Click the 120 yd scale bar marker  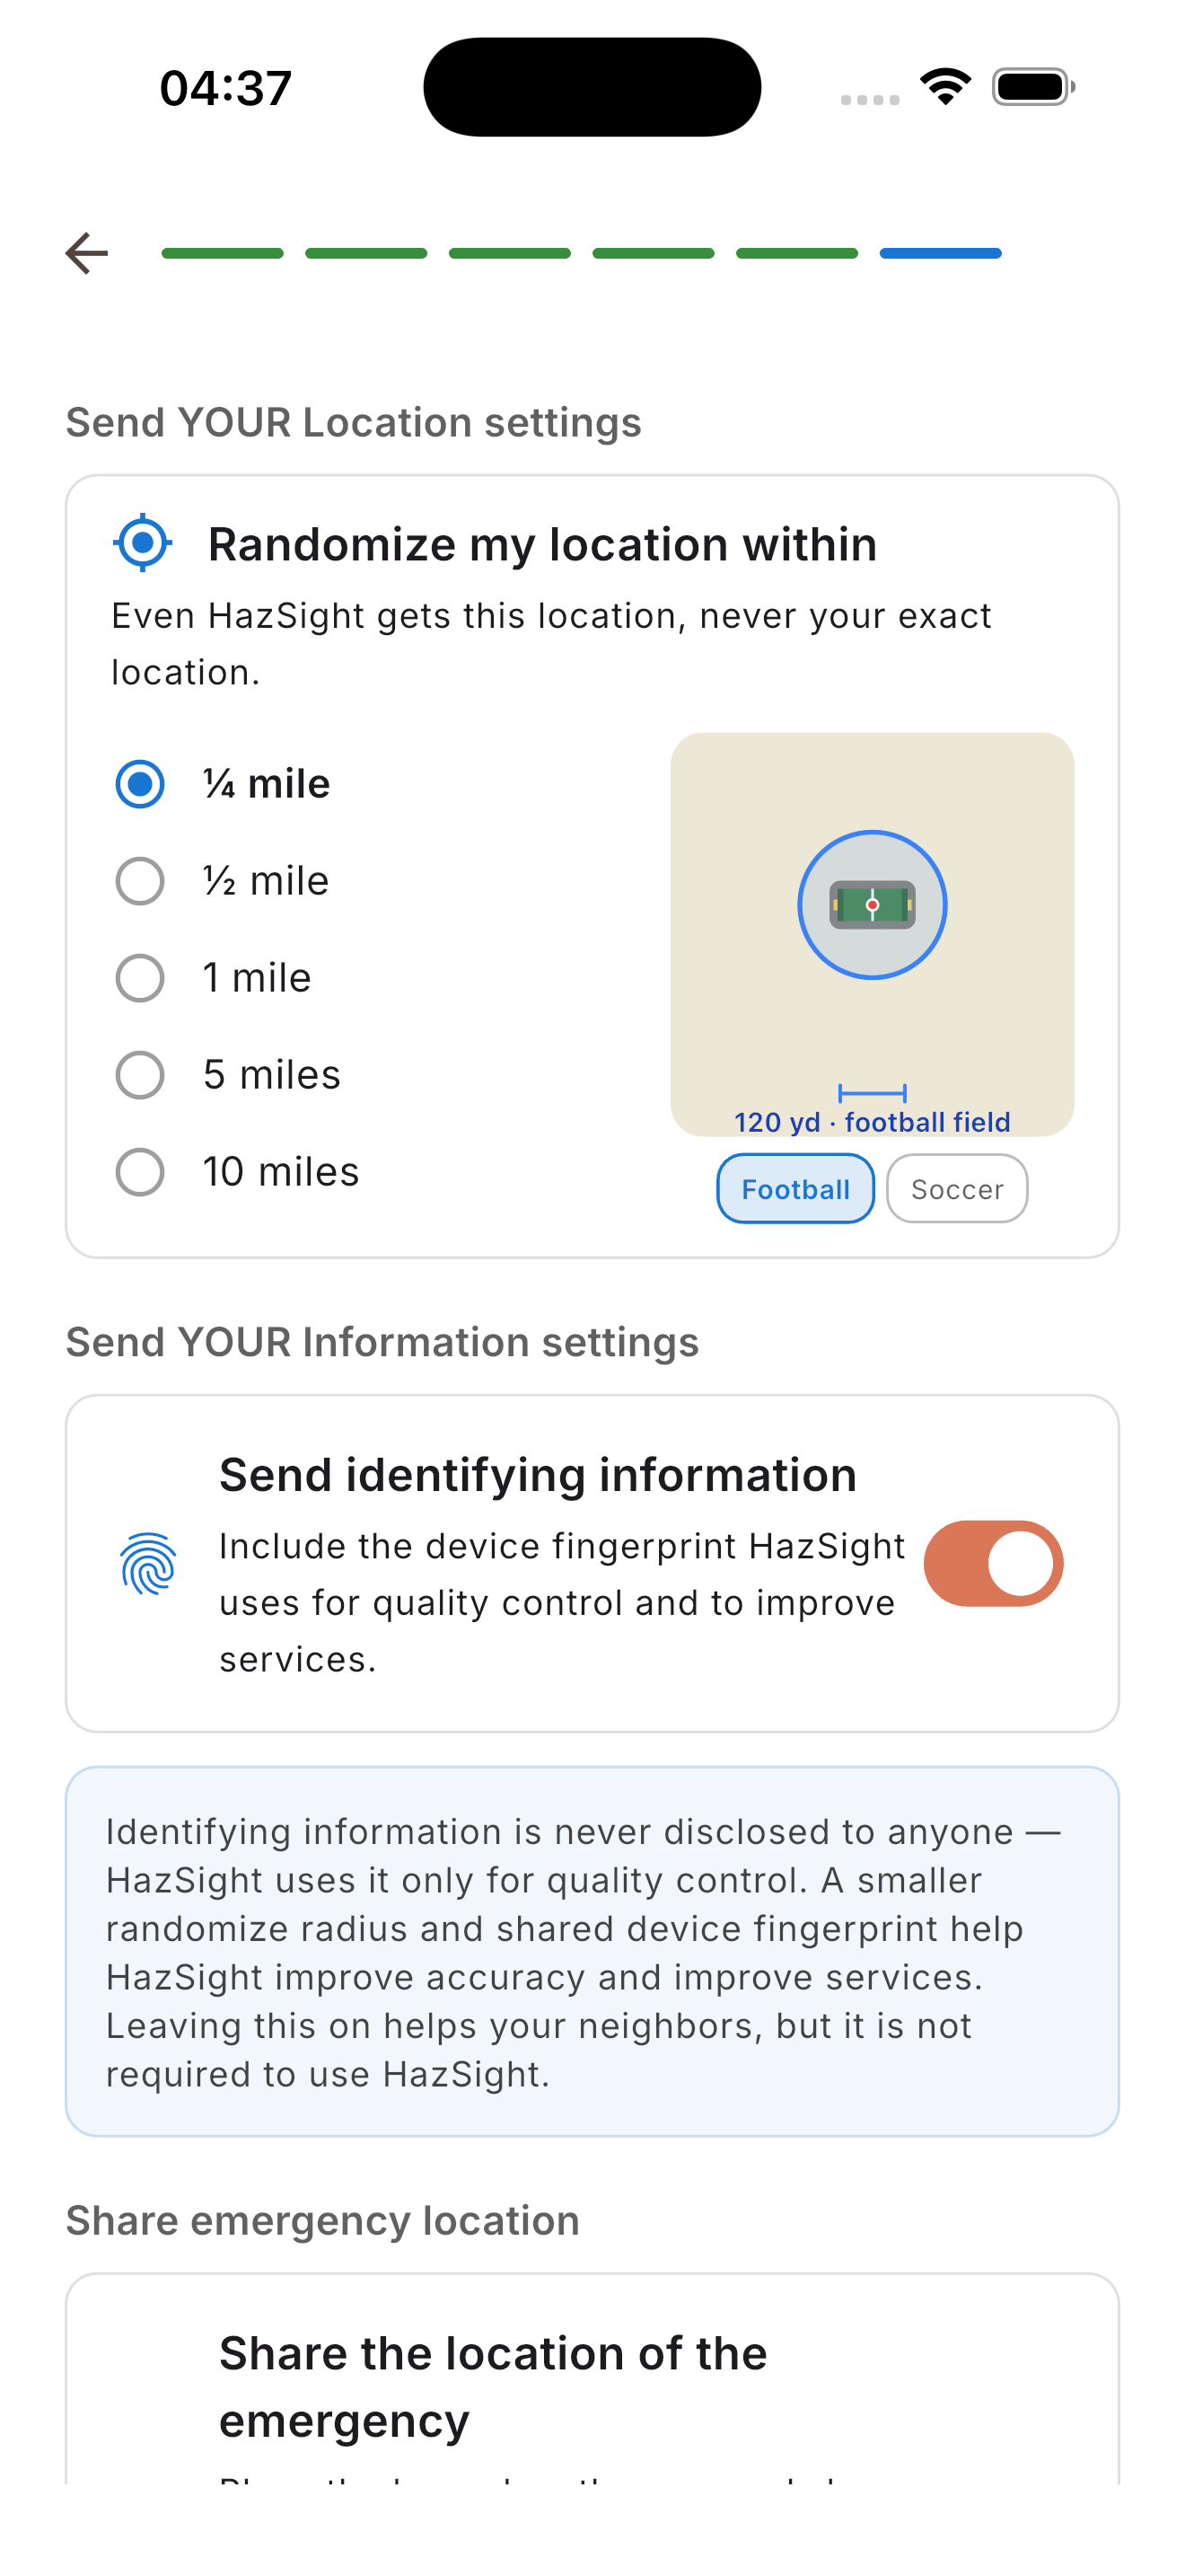click(873, 1093)
